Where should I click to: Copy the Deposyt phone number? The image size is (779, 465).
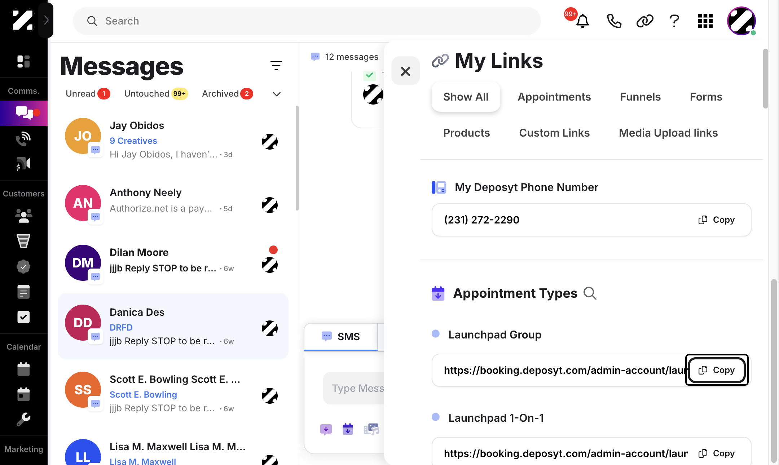pos(716,220)
